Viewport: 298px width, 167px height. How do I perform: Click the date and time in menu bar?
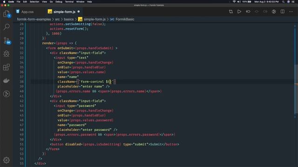pos(266,2)
